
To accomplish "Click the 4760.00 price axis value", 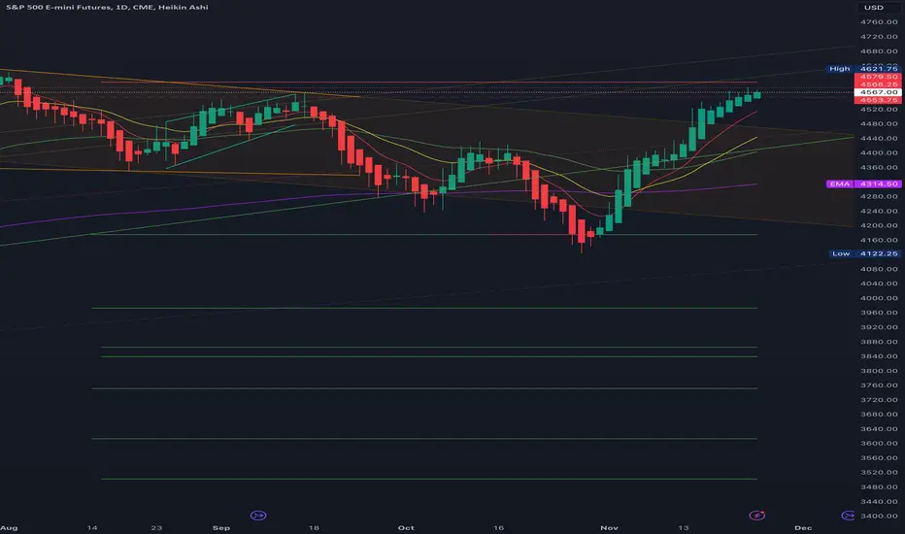I will tap(879, 22).
